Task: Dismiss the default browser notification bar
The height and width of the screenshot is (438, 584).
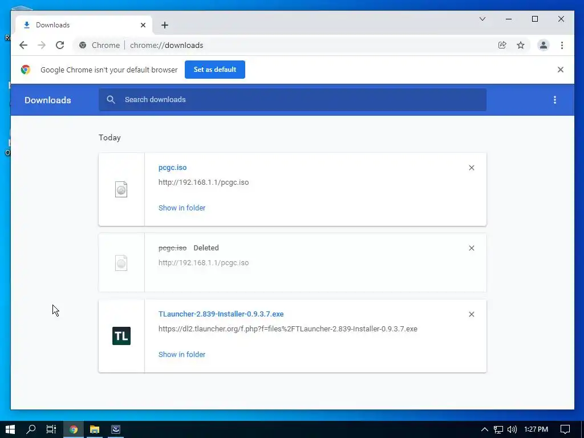Action: (x=560, y=70)
